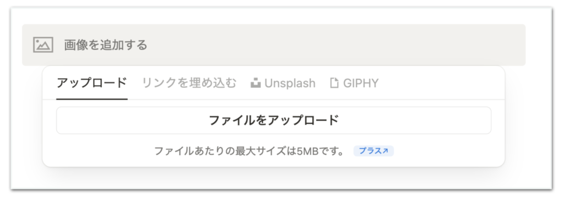This screenshot has width=564, height=203.
Task: Select the 画像を追加する block text
Action: click(x=106, y=45)
